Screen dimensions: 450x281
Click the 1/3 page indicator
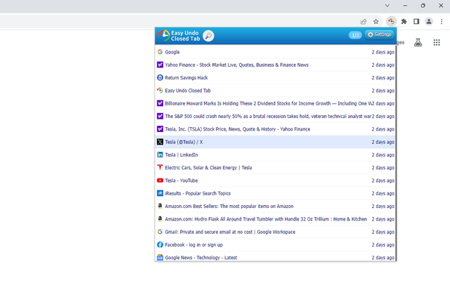pyautogui.click(x=355, y=35)
